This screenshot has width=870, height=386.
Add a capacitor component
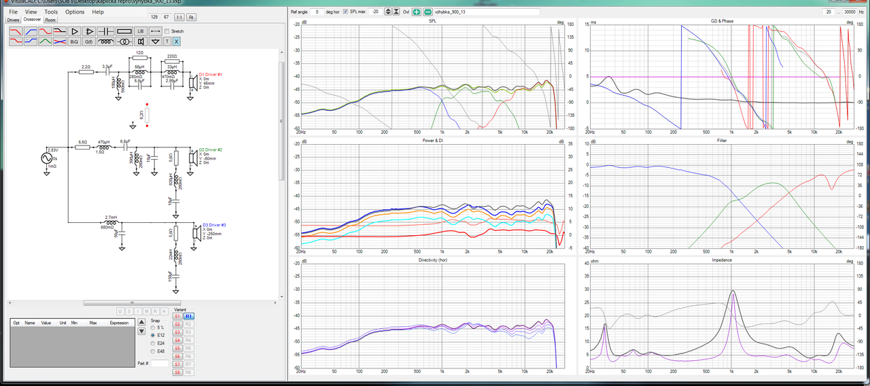105,31
